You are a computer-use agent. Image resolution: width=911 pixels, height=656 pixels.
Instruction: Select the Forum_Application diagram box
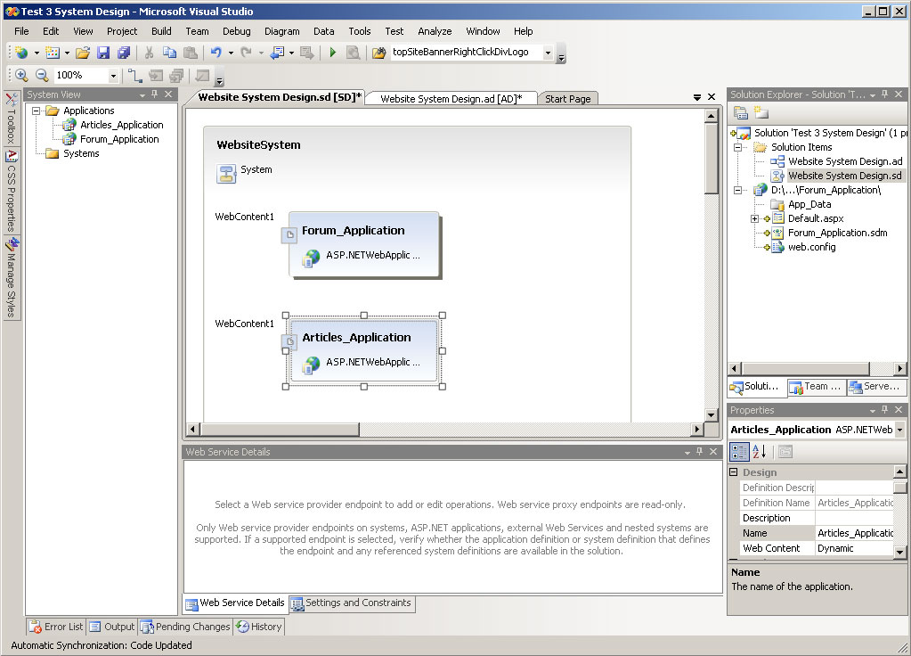(364, 244)
